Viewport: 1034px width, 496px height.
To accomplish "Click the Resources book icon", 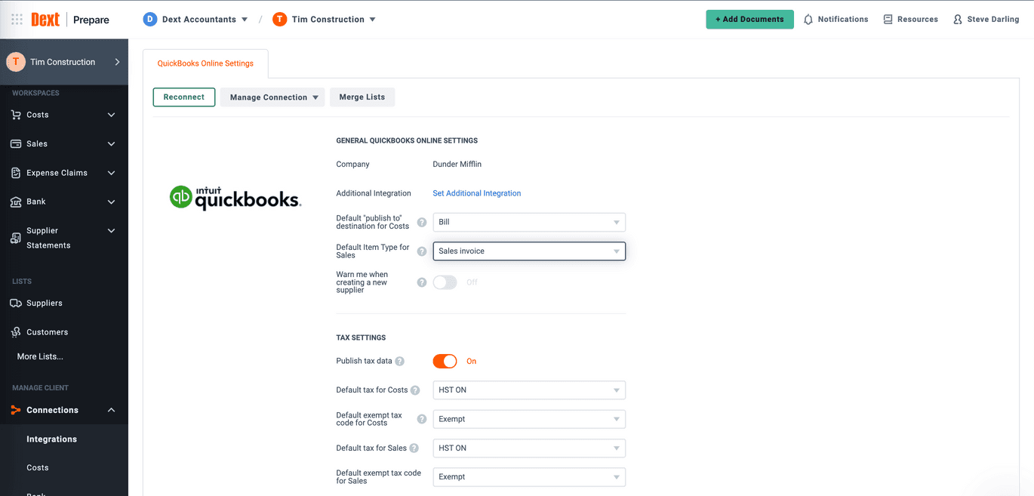I will click(x=888, y=20).
